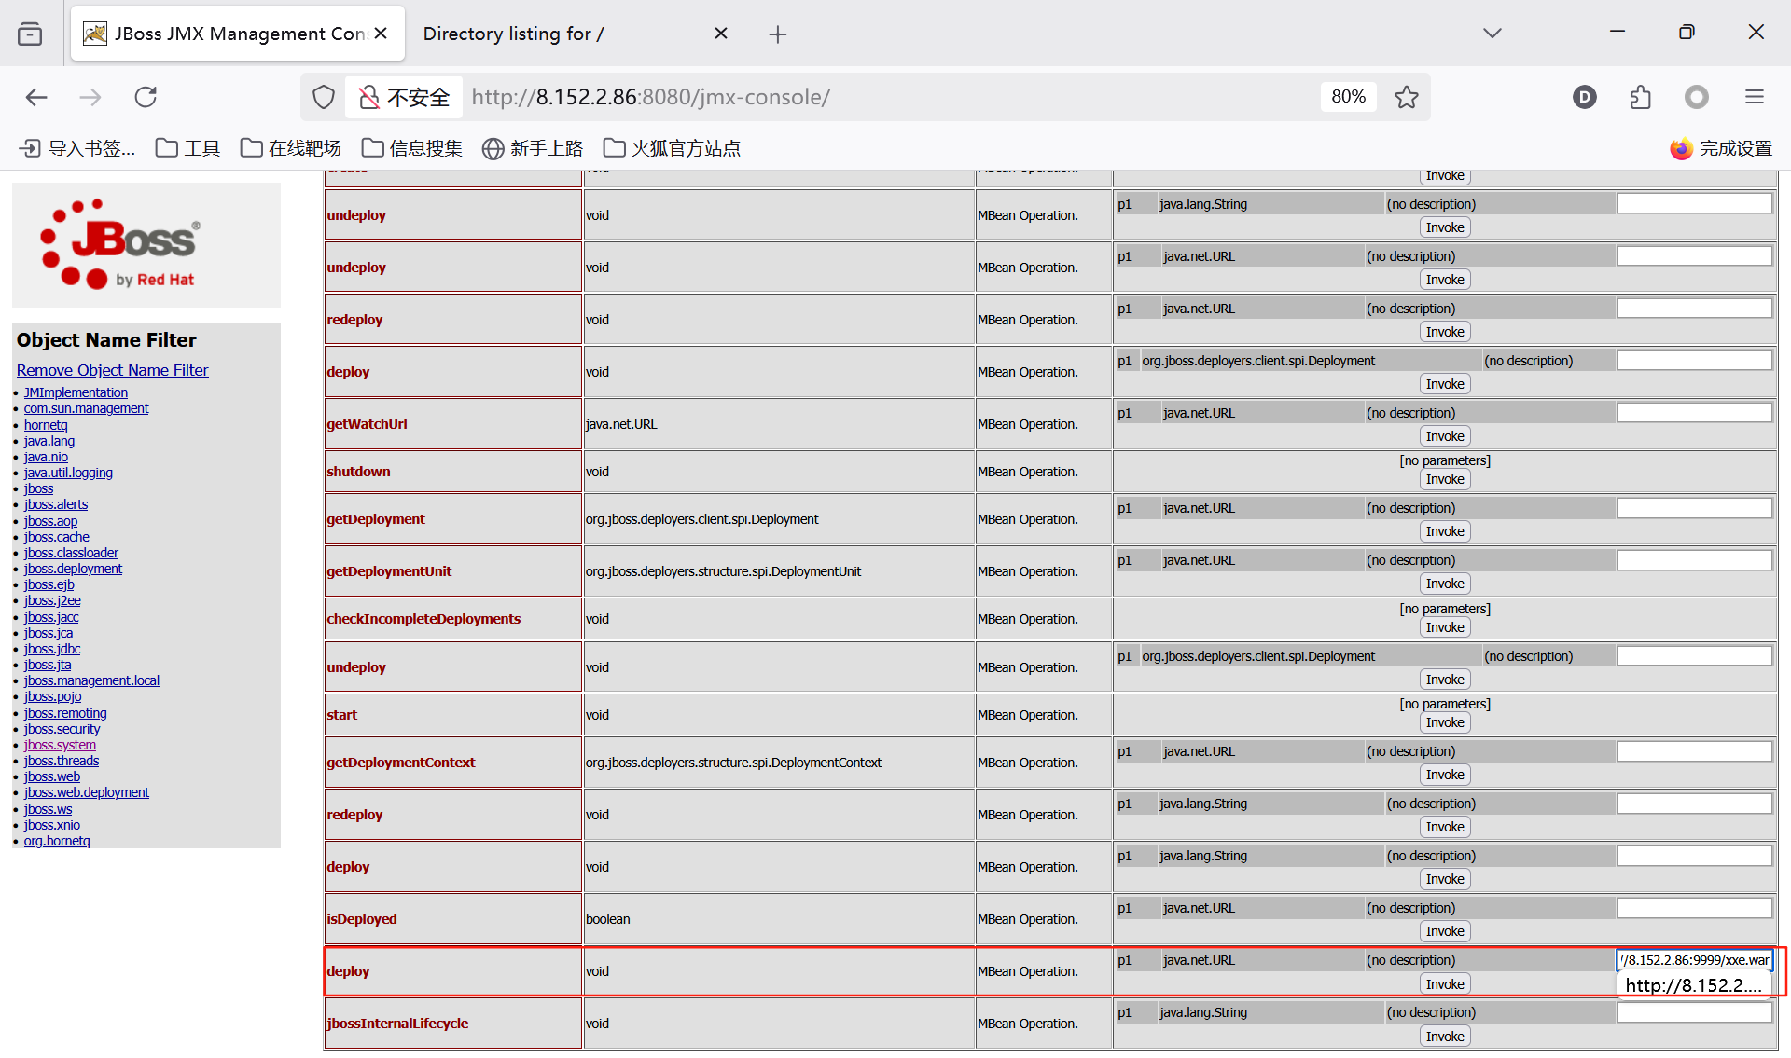This screenshot has width=1791, height=1058.
Task: Click the tracking protection shield icon
Action: [324, 97]
